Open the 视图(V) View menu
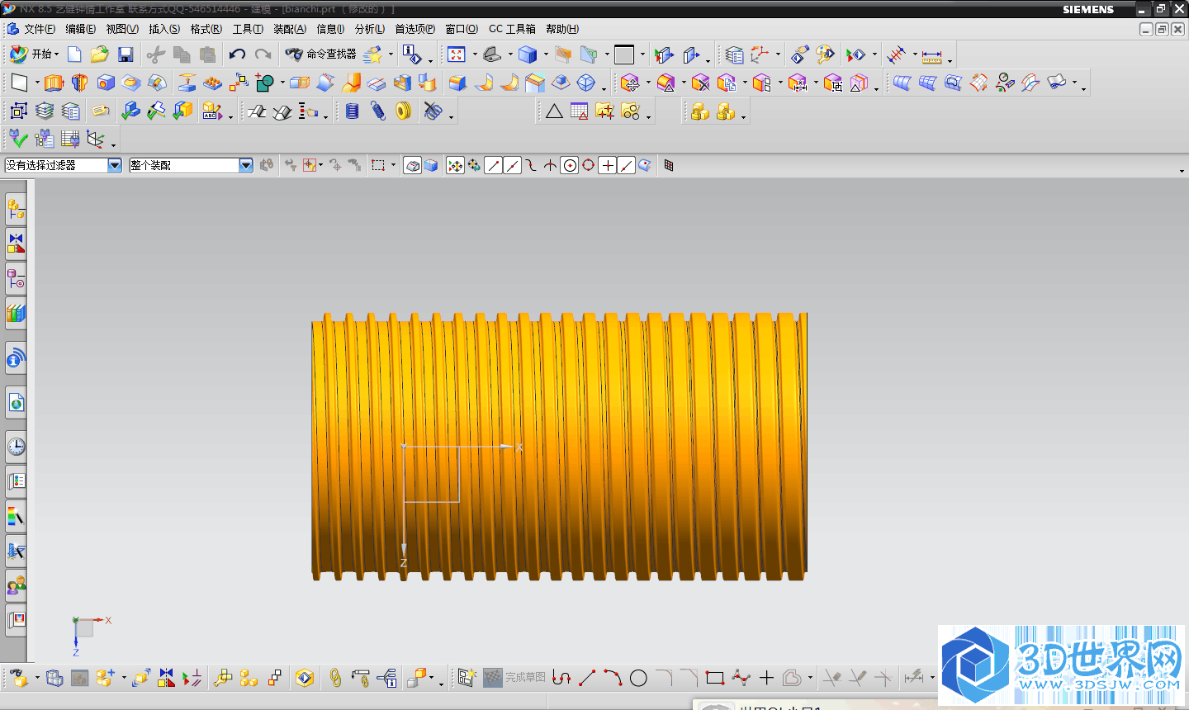This screenshot has width=1189, height=710. pos(122,29)
